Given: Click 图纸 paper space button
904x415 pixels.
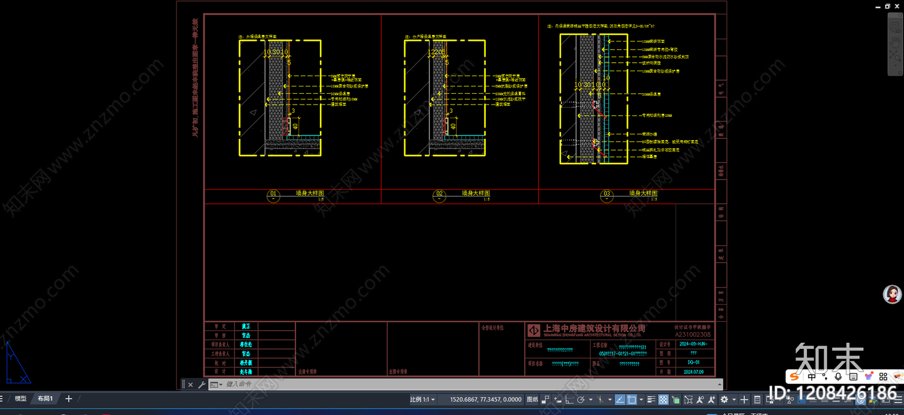Looking at the screenshot, I should click(x=532, y=399).
